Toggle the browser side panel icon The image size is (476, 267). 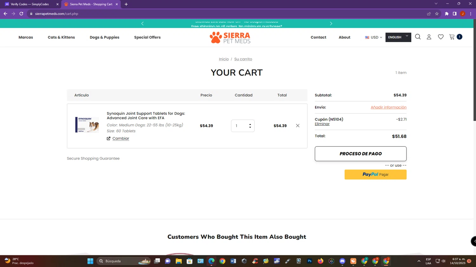[x=454, y=14]
